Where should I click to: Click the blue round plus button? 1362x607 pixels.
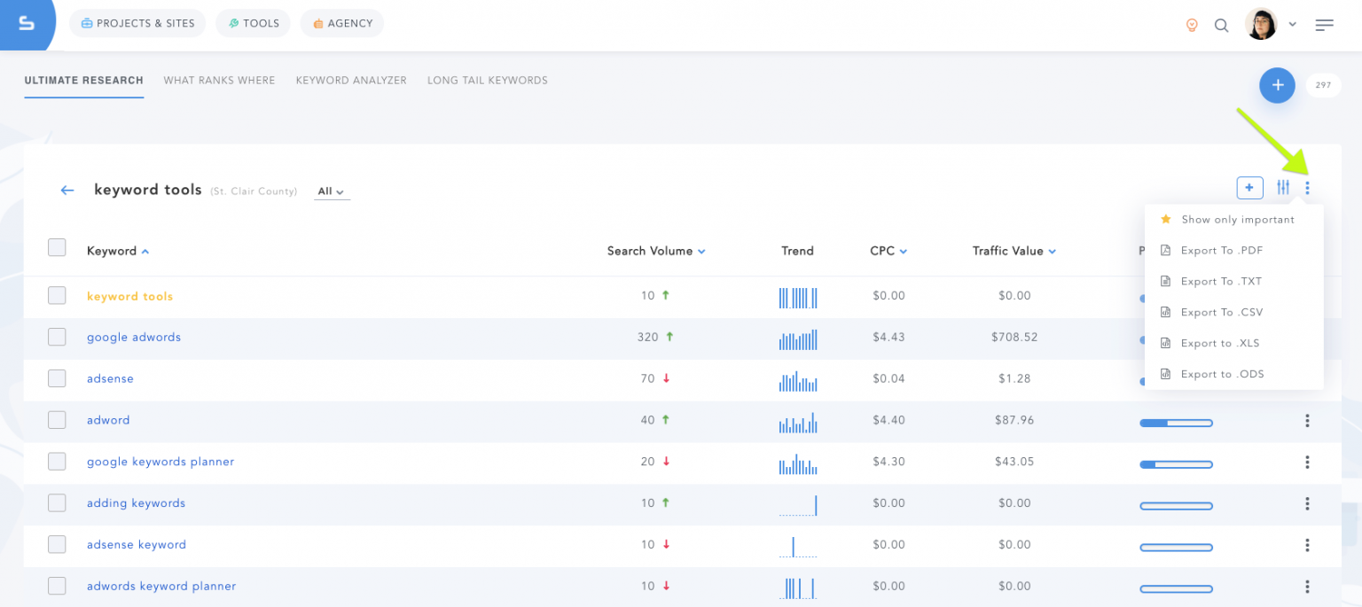1277,85
